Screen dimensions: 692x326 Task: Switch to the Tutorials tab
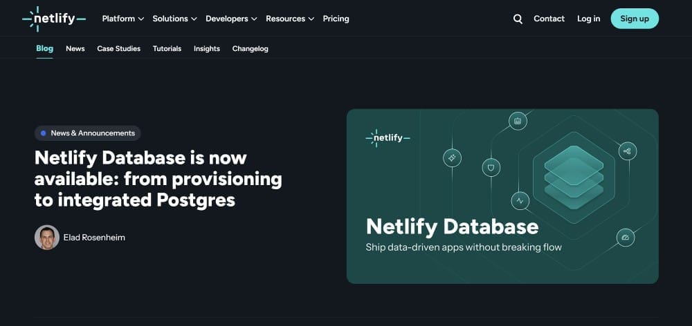[x=167, y=49]
